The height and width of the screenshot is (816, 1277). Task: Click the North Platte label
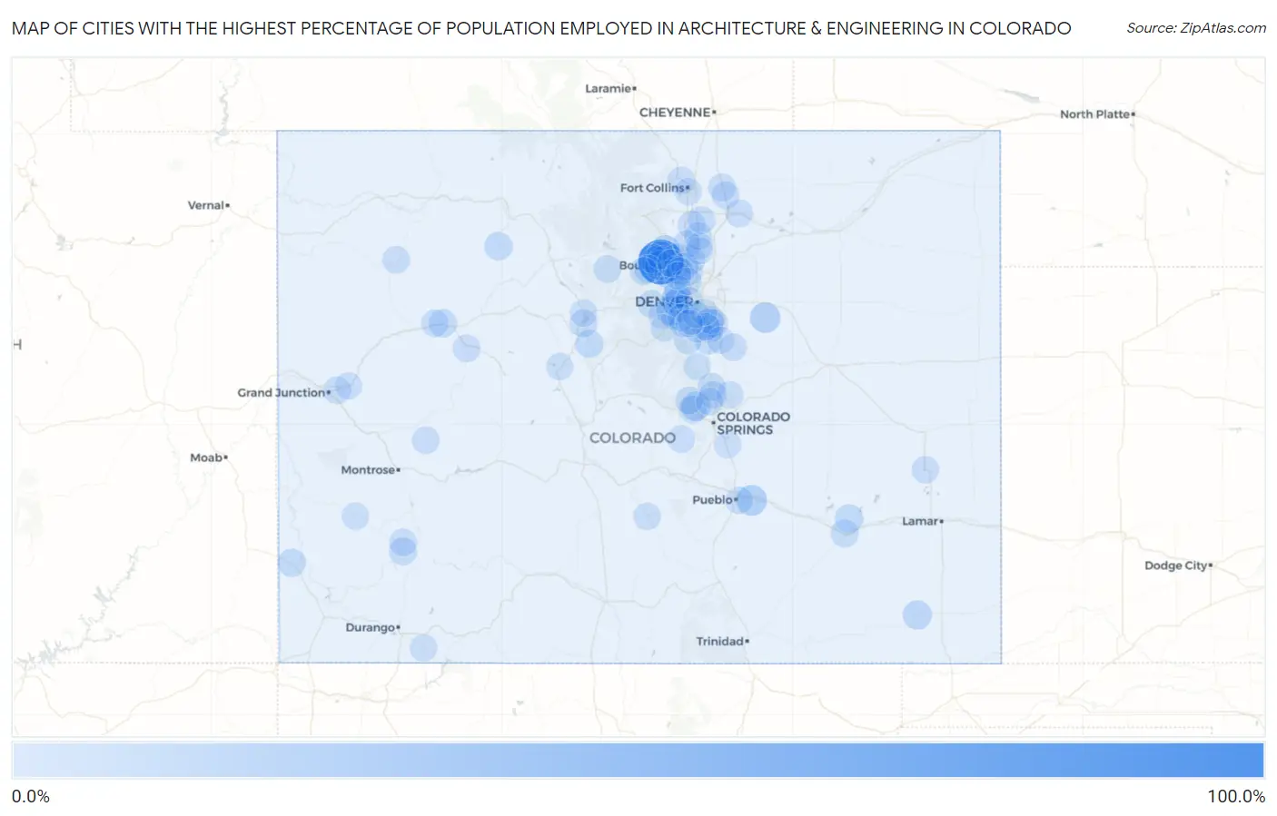click(x=1097, y=114)
